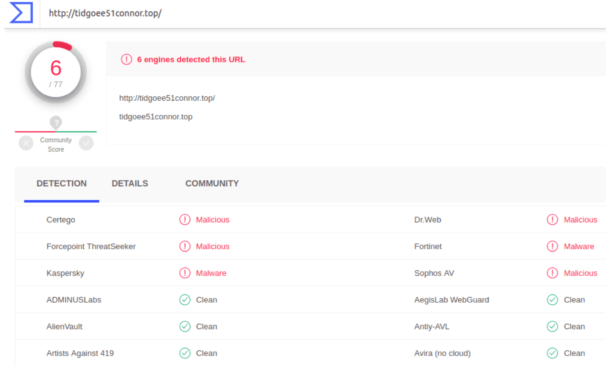This screenshot has width=608, height=368.
Task: Open the DETECTION tab
Action: point(61,184)
